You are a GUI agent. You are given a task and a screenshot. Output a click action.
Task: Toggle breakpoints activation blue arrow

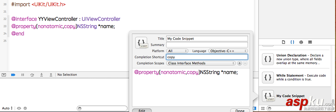(13, 75)
